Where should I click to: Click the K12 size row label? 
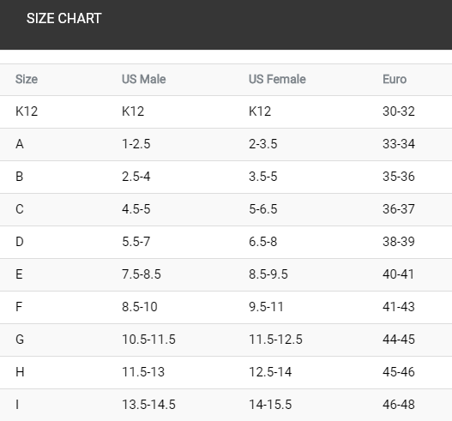[27, 111]
